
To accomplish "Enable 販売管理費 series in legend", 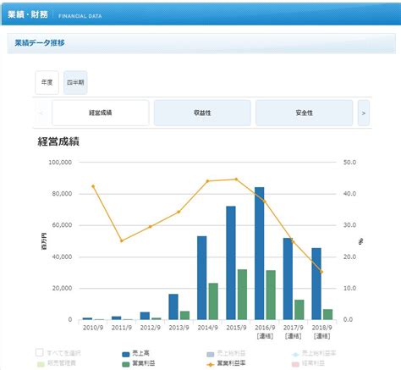I will 57,363.
